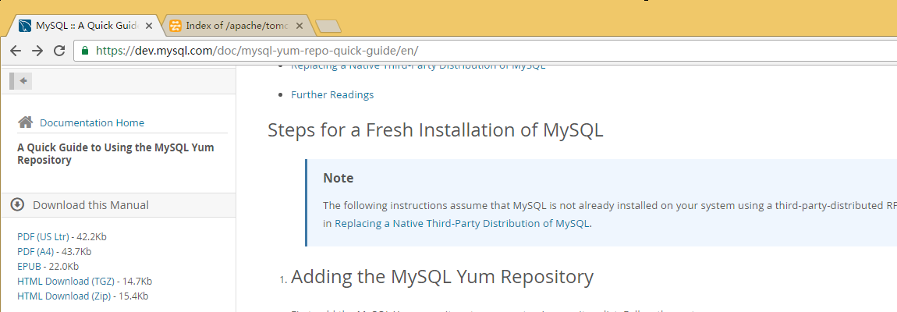The height and width of the screenshot is (312, 897).
Task: Expand the Download this Manual section
Action: click(119, 205)
